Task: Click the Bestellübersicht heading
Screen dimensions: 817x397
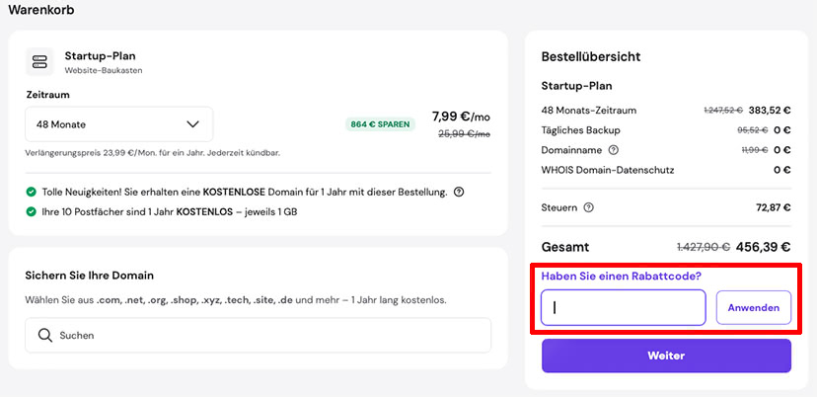Action: pos(591,56)
